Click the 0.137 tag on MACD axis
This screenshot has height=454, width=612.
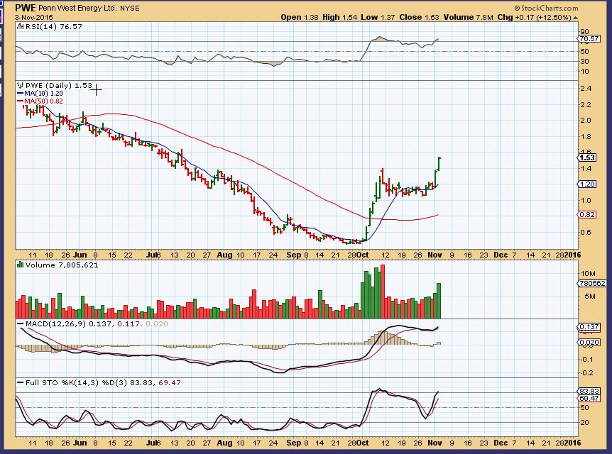[x=589, y=327]
